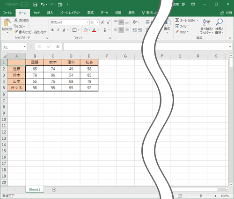Click the Share button

tap(226, 13)
